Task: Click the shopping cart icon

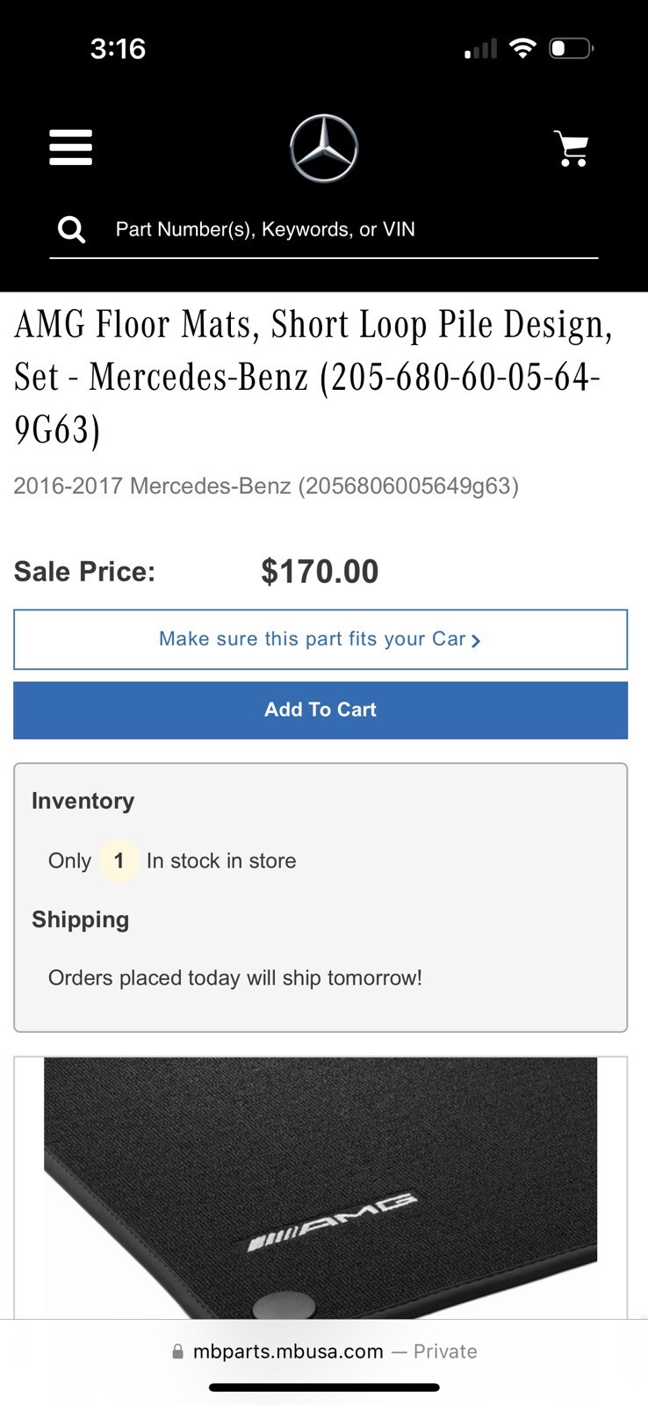Action: (x=572, y=148)
